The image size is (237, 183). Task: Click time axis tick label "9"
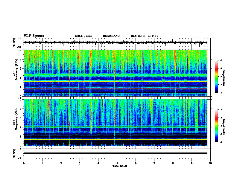click(192, 163)
